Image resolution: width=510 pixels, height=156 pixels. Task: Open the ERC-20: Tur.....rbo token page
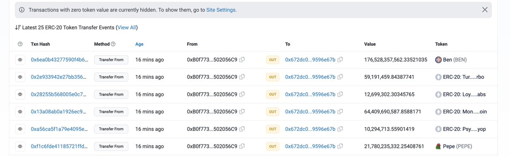click(x=464, y=77)
